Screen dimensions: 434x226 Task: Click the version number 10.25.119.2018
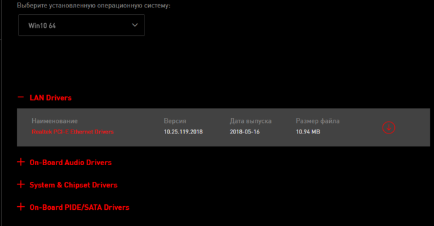[184, 132]
